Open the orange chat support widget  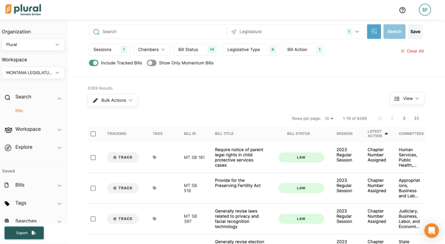[432, 231]
